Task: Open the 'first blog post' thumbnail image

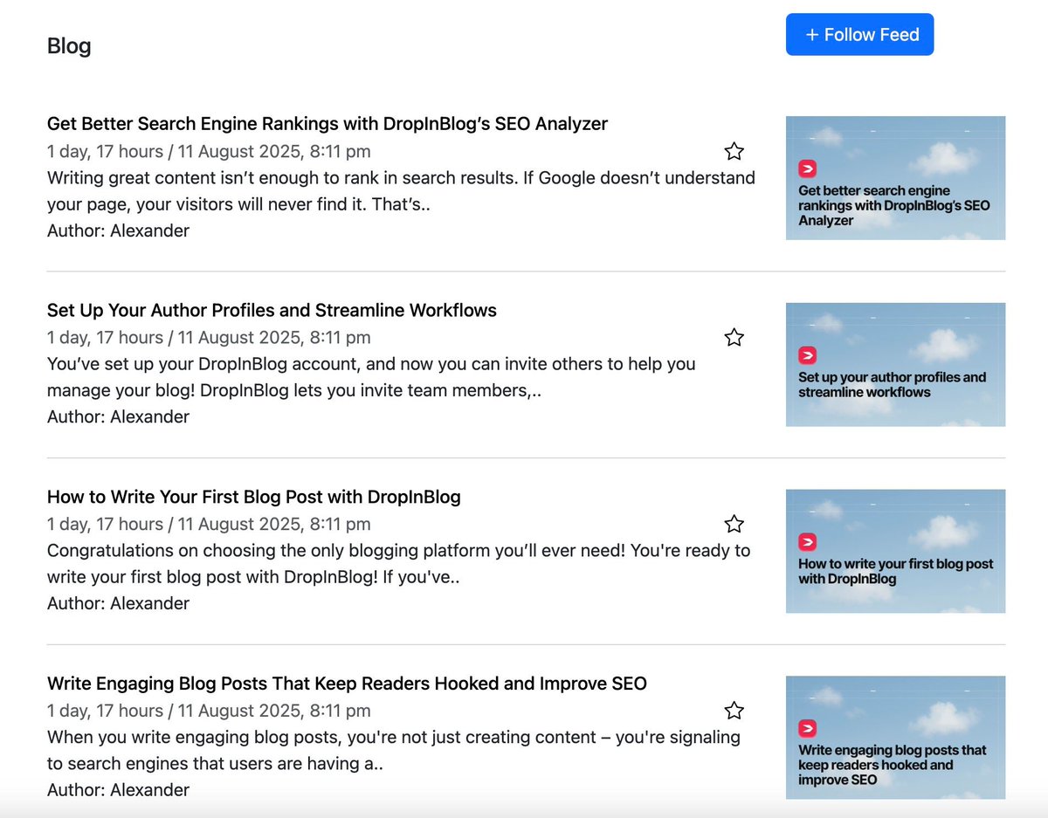Action: 895,551
